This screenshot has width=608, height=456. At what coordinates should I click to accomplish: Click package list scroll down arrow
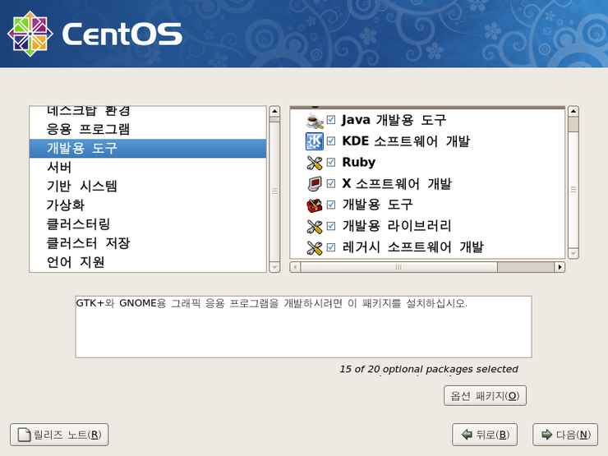pyautogui.click(x=573, y=254)
